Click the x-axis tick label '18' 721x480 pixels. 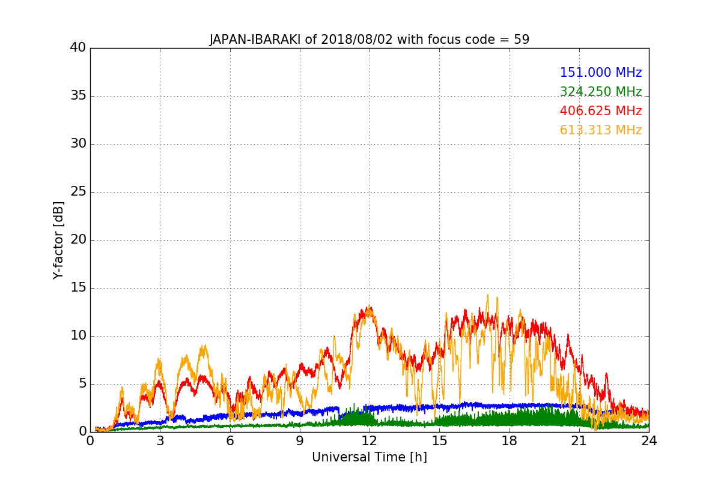point(510,441)
